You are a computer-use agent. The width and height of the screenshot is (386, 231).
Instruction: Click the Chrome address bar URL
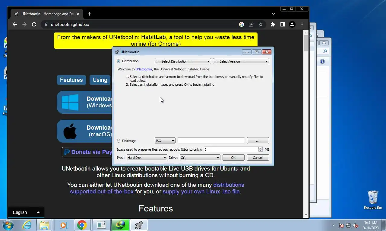pos(70,24)
